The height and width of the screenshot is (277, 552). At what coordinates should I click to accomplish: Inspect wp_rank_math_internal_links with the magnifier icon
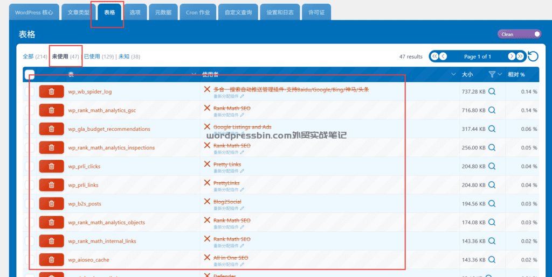[x=492, y=241]
